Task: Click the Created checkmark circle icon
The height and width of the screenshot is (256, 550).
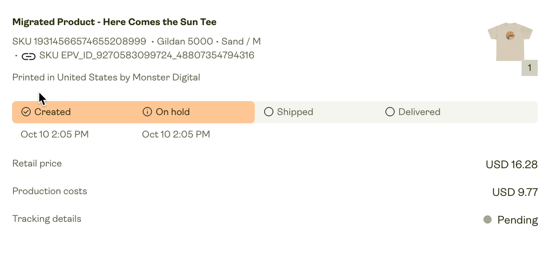Action: pos(26,112)
